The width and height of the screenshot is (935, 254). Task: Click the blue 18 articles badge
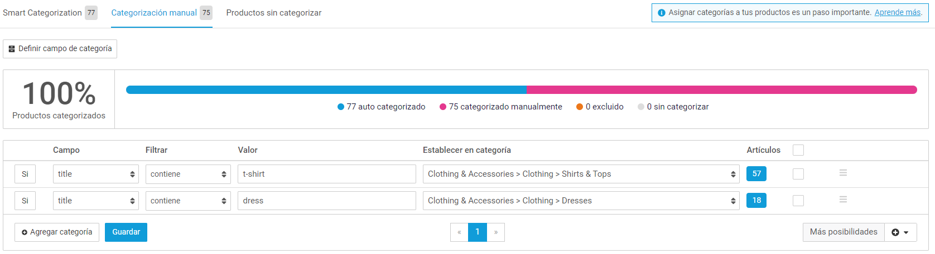(756, 201)
